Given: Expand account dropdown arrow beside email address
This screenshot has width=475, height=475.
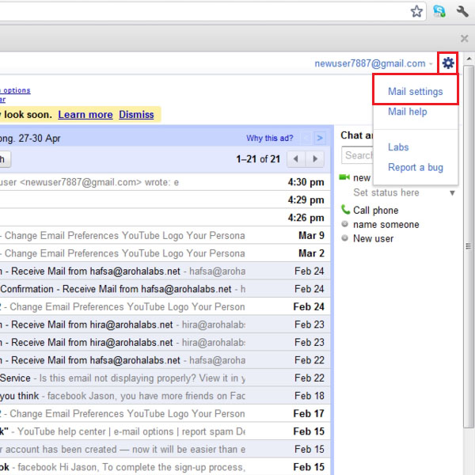Looking at the screenshot, I should coord(431,64).
